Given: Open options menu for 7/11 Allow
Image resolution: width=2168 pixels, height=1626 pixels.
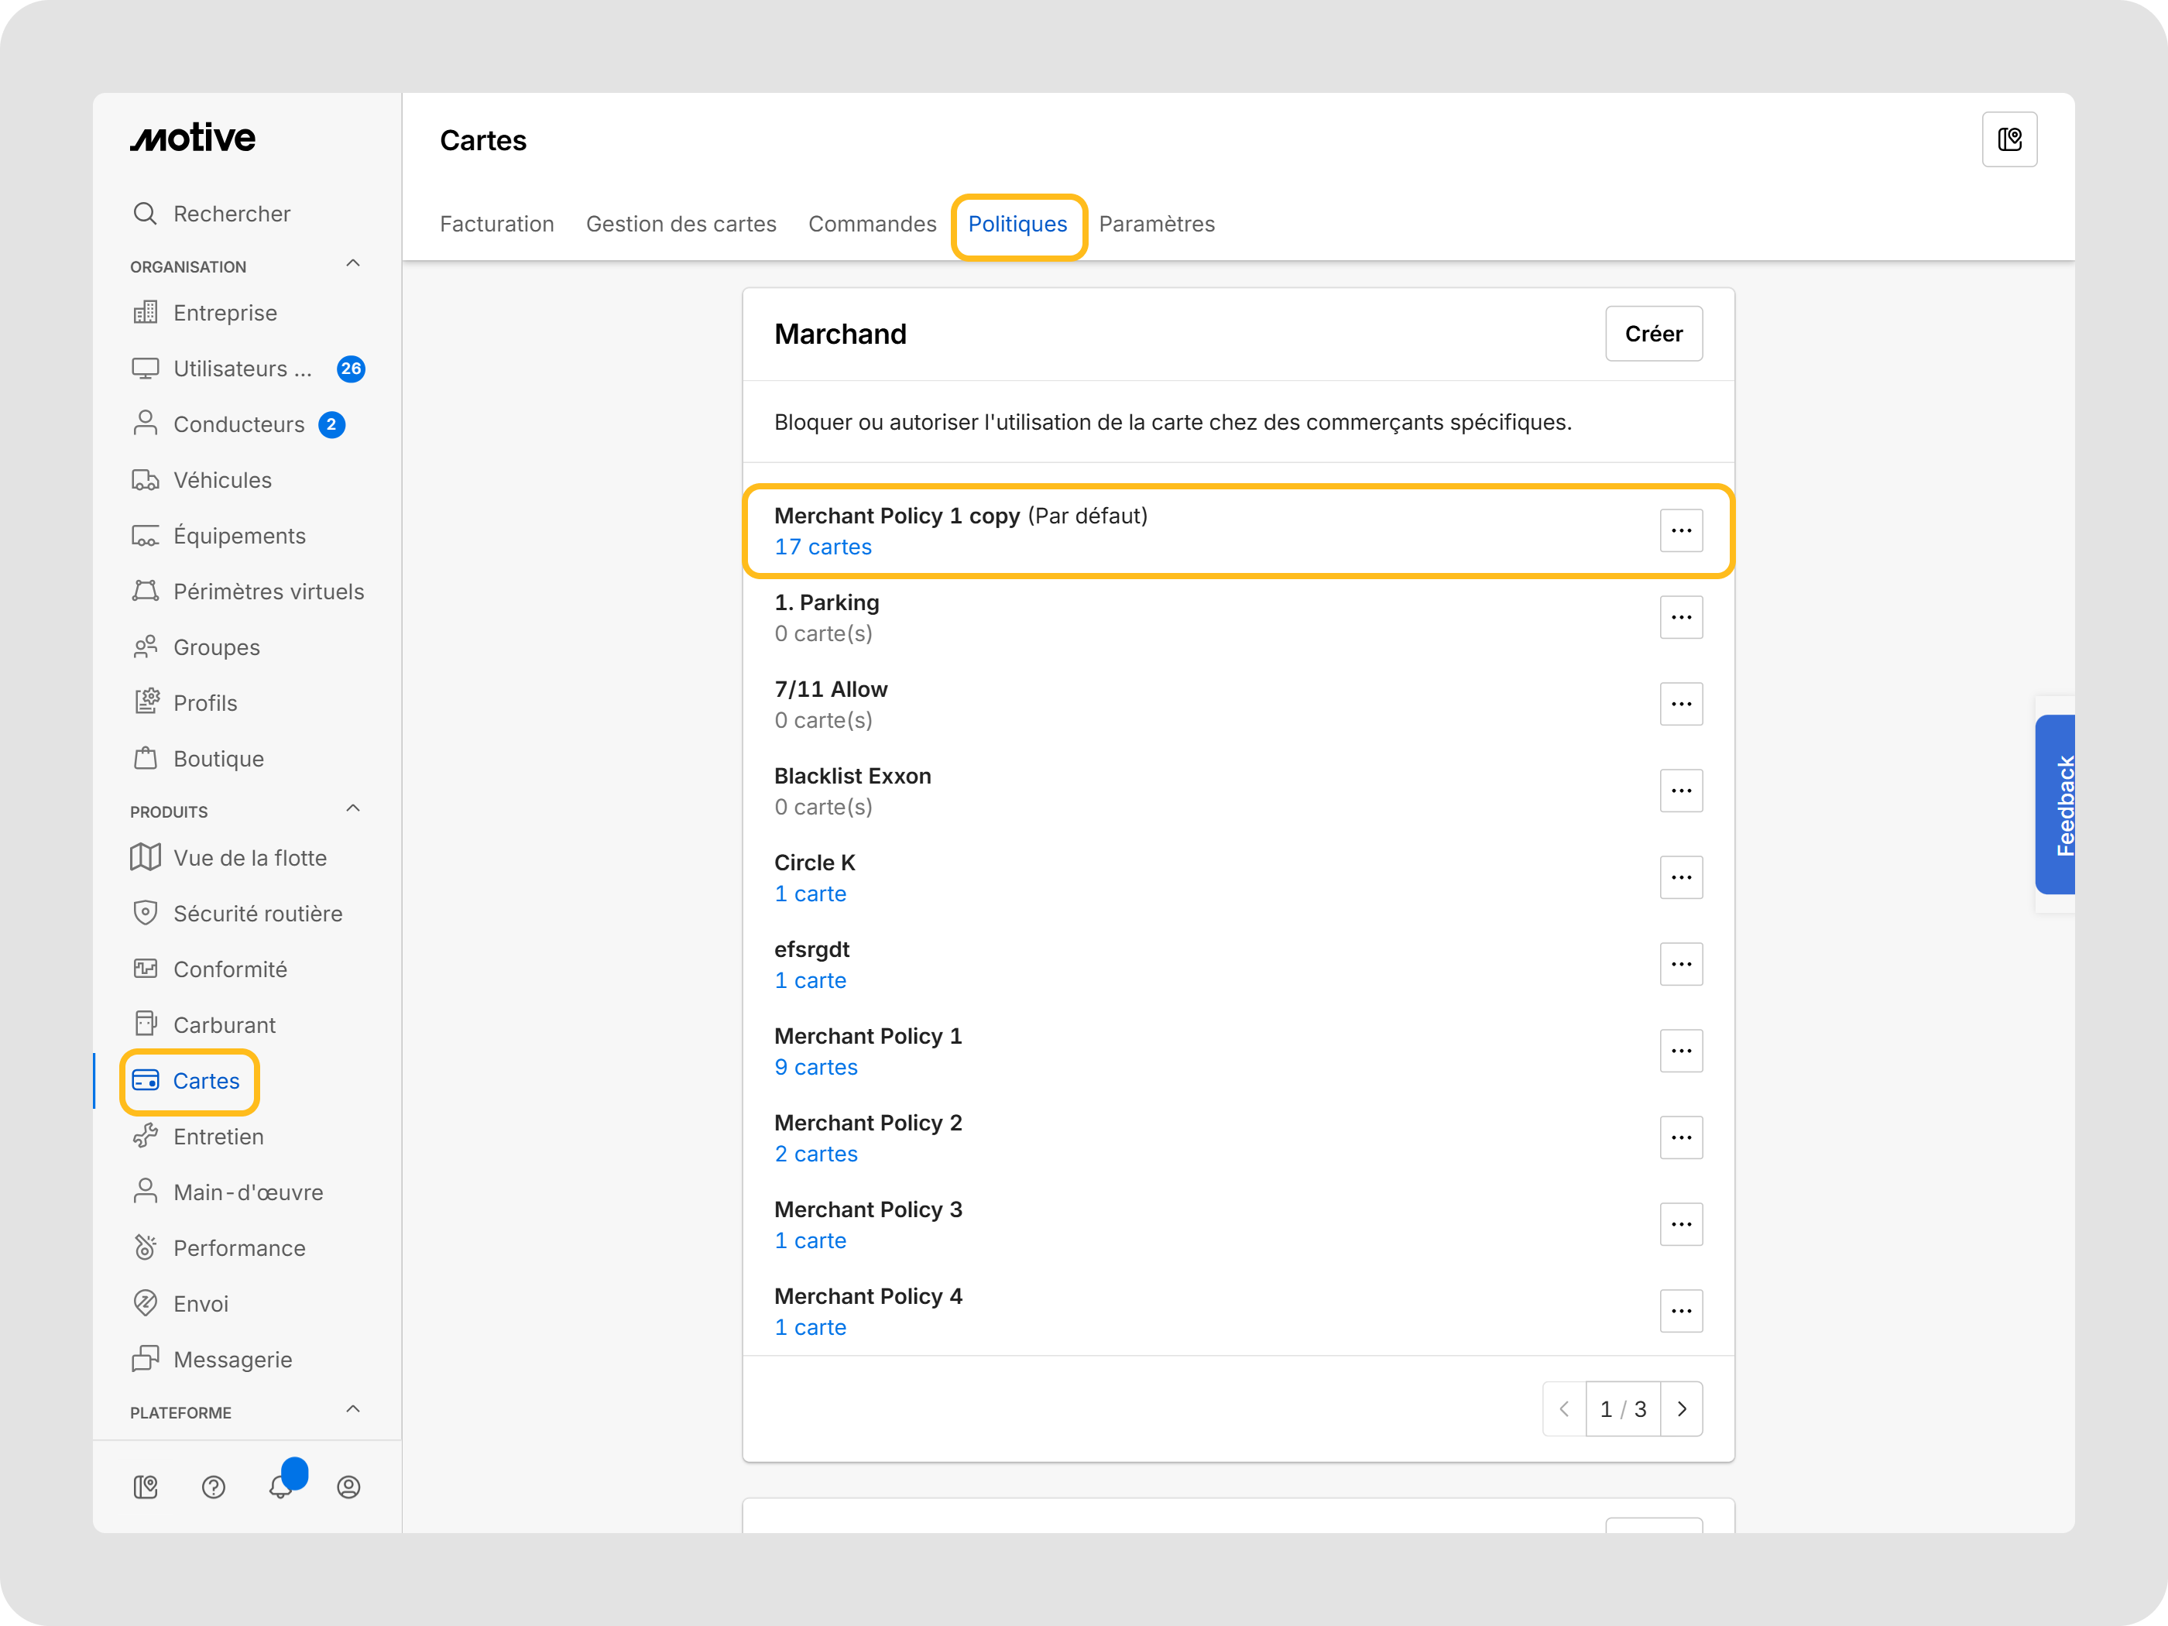Looking at the screenshot, I should (x=1681, y=704).
